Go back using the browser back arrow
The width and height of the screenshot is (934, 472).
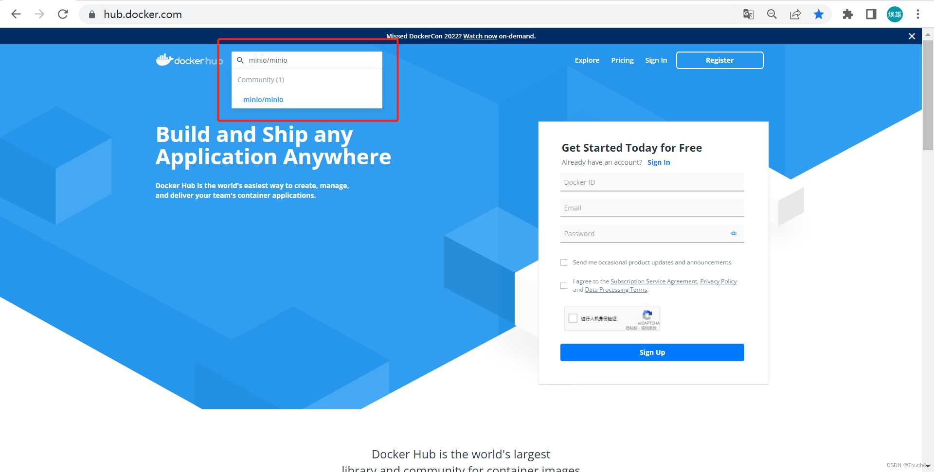pyautogui.click(x=16, y=14)
